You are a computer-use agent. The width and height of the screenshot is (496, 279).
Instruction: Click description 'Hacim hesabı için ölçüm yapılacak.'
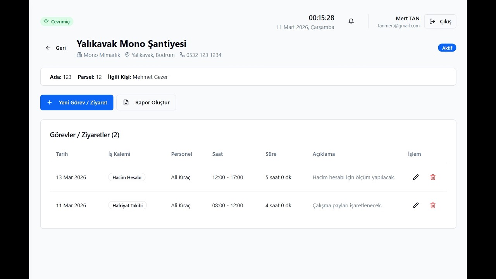(x=354, y=177)
